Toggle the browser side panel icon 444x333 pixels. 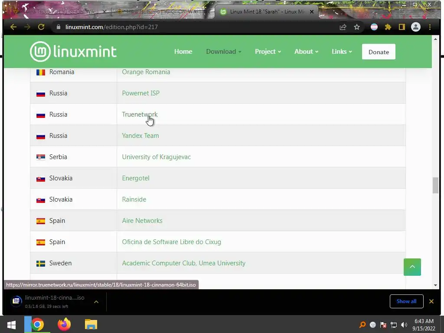402,27
